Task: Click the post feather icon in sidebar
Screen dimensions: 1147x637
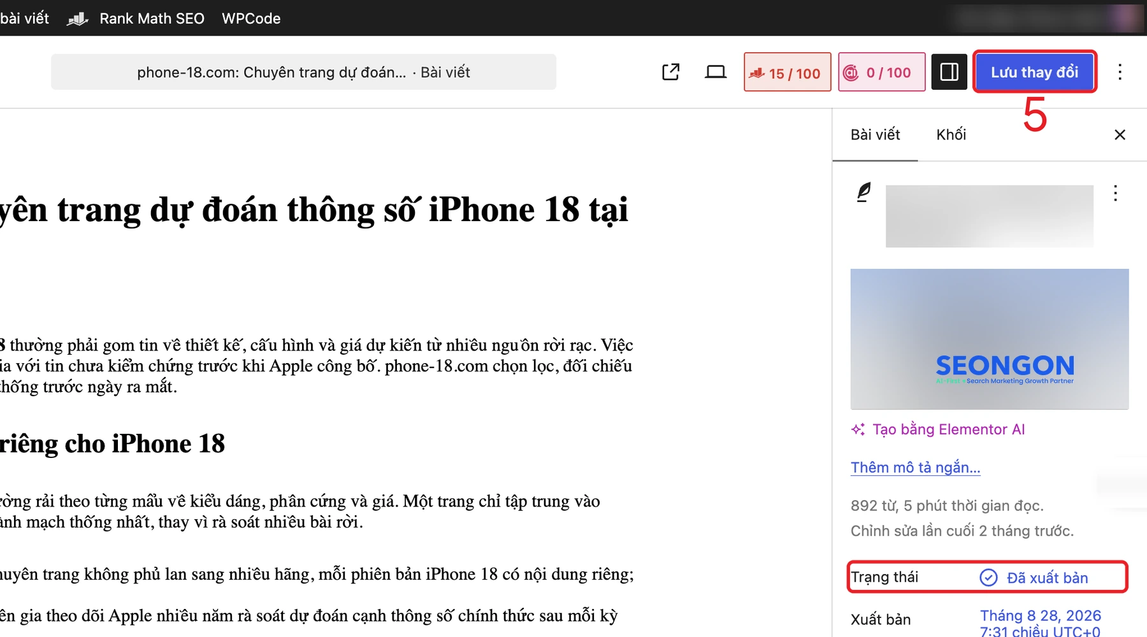Action: (863, 192)
